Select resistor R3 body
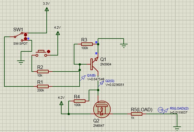Image resolution: width=194 pixels, height=132 pixels. point(87,44)
